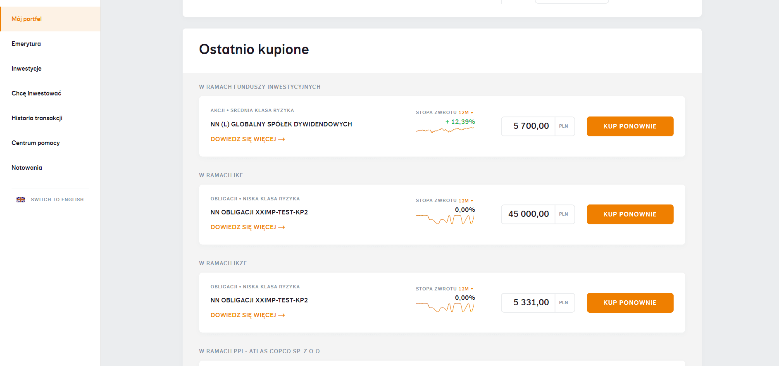Image resolution: width=779 pixels, height=366 pixels.
Task: Click the return chart in the IKE section
Action: click(445, 219)
